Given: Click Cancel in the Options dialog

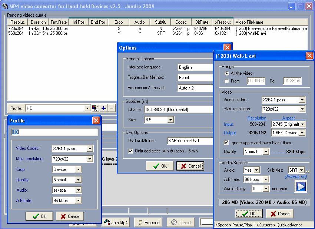Looking at the screenshot, I should point(190,166).
